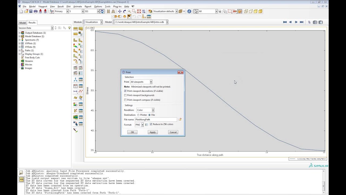Expand the Output Databases tree node
Image resolution: width=346 pixels, height=195 pixels.
coord(19,33)
